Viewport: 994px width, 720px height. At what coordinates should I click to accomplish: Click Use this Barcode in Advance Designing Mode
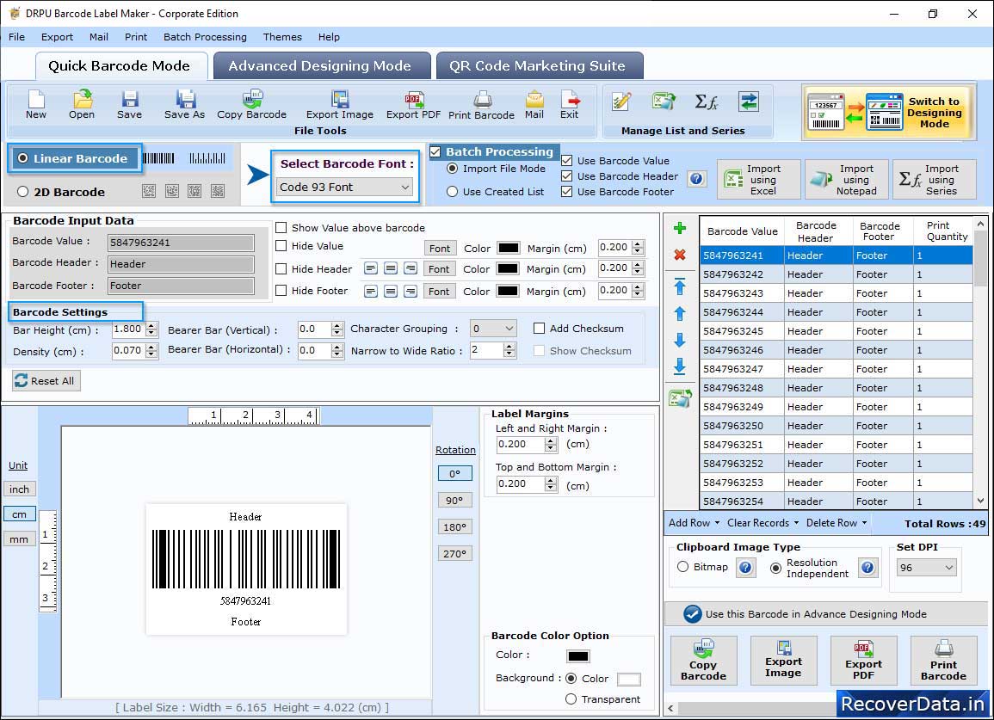(826, 613)
